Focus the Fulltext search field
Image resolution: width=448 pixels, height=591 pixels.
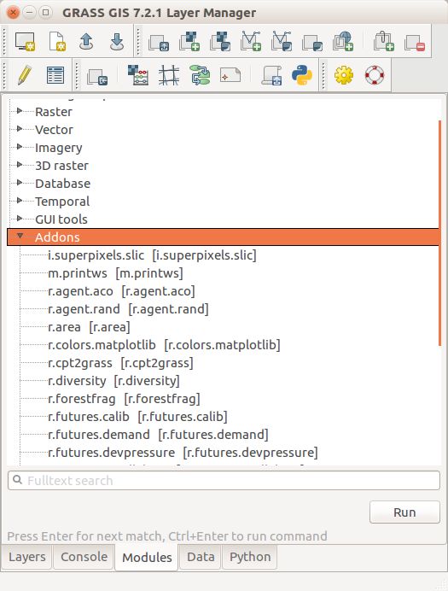[224, 481]
